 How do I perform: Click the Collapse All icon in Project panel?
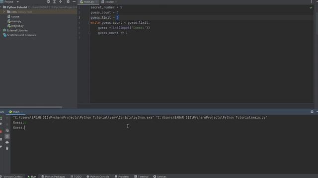[61, 2]
